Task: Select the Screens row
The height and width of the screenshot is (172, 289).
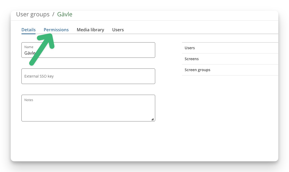Action: [230, 59]
